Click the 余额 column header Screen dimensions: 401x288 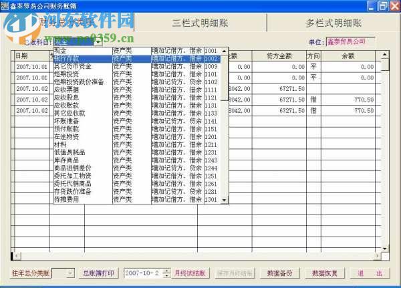348,55
